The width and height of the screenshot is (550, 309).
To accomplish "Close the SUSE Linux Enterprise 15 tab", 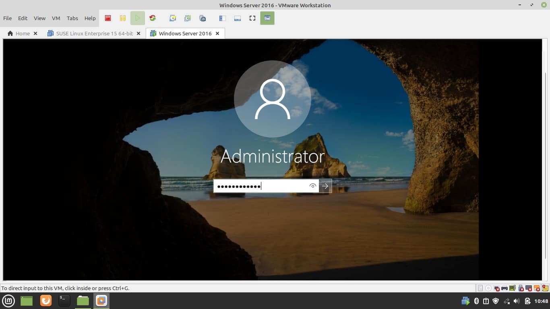I will pyautogui.click(x=139, y=33).
